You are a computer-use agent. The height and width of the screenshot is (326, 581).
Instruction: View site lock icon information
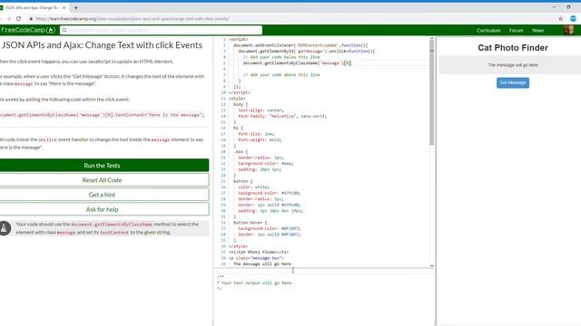(x=31, y=18)
